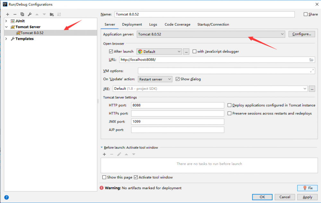Click the VM options input field

point(226,71)
